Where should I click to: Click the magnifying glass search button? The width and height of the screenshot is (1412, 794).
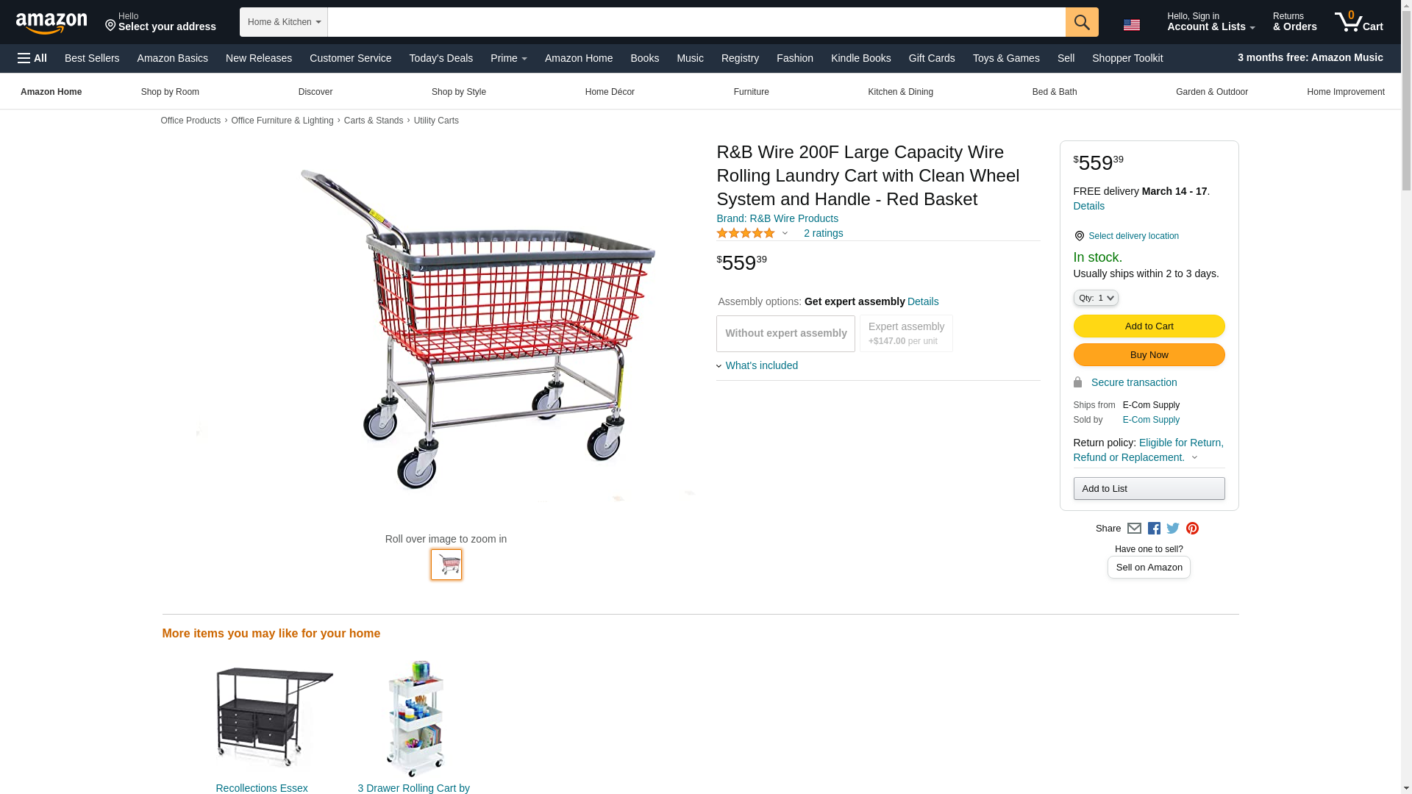1081,22
